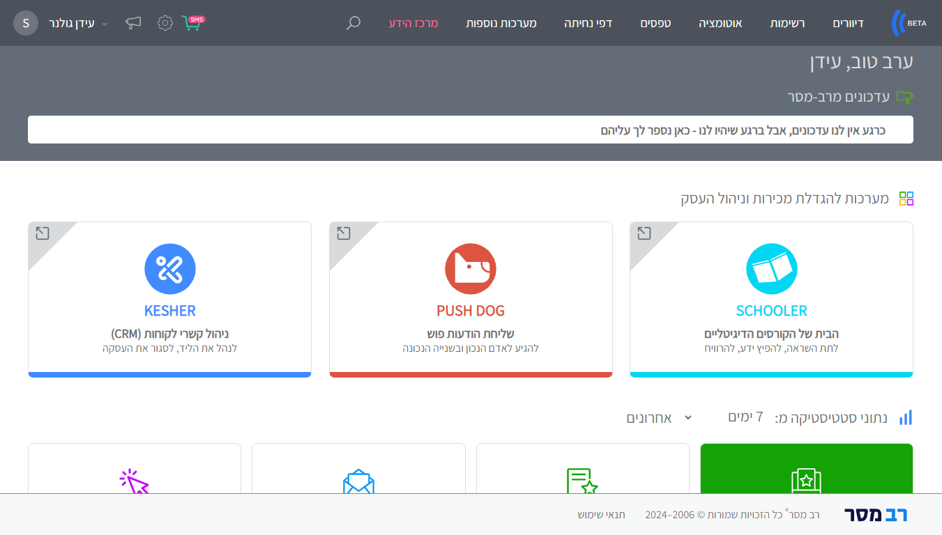The image size is (942, 535).
Task: Open the טפסים menu
Action: tap(656, 23)
